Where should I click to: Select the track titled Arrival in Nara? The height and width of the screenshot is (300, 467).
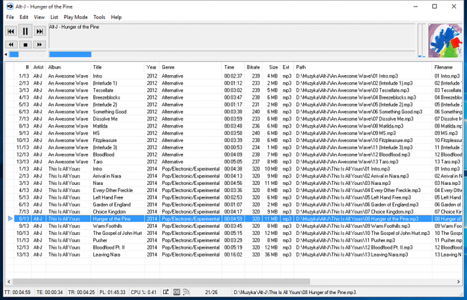[107, 176]
